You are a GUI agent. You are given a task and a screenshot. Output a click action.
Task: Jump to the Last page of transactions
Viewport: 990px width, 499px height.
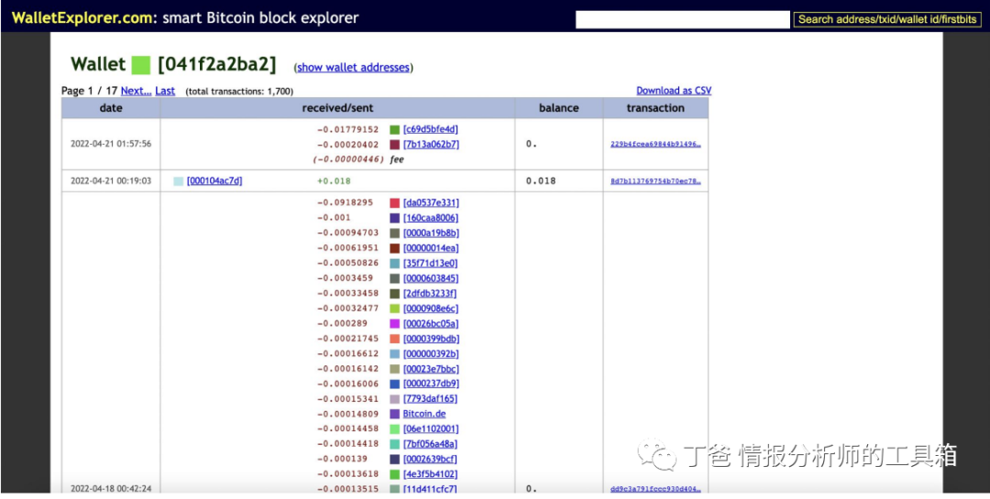pyautogui.click(x=165, y=91)
